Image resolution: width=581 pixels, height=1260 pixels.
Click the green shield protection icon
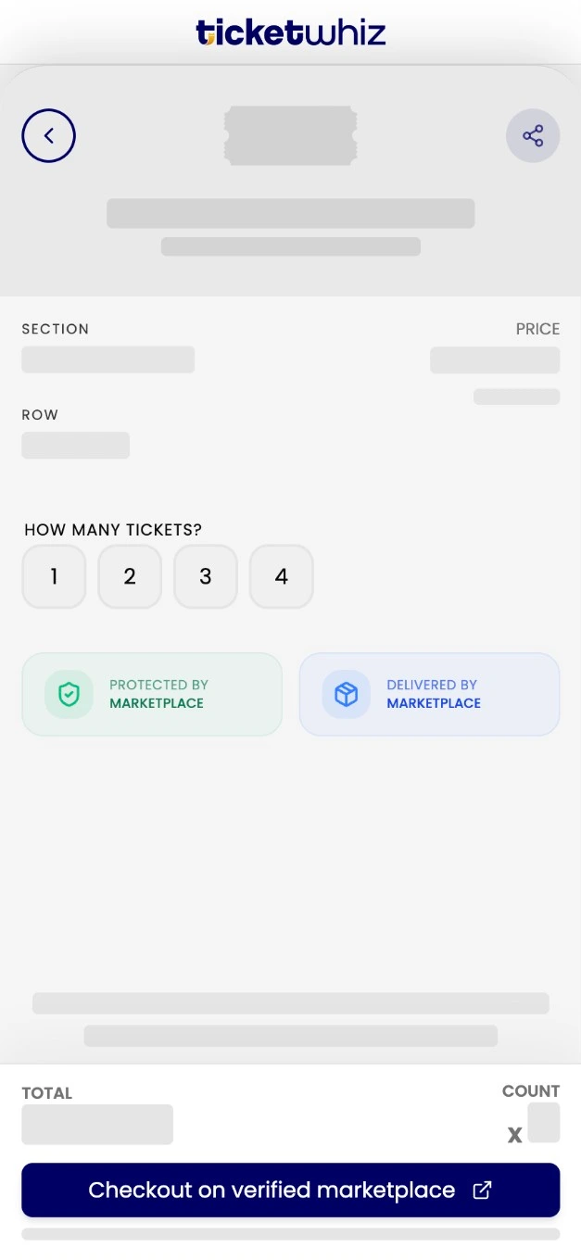[68, 693]
